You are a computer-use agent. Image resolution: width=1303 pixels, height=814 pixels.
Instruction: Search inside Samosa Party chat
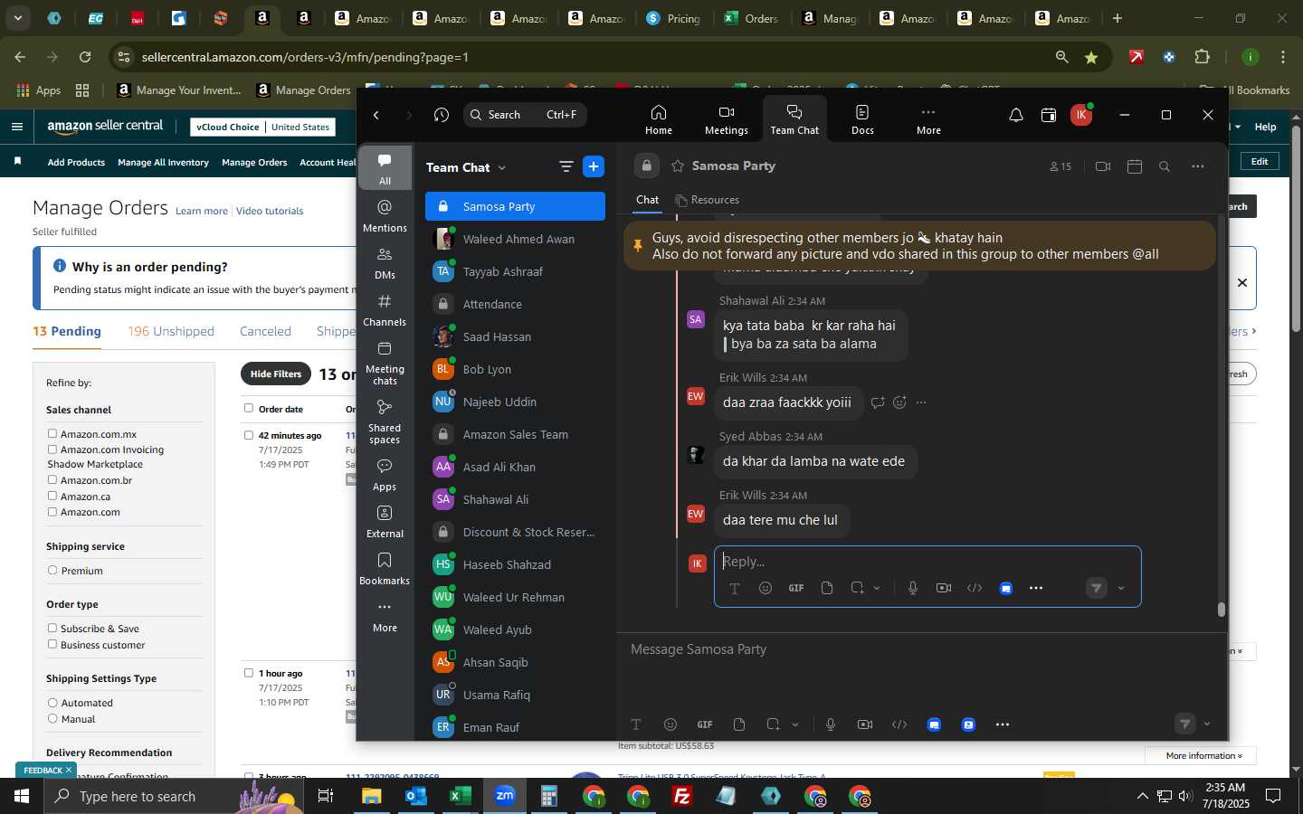pyautogui.click(x=1165, y=166)
